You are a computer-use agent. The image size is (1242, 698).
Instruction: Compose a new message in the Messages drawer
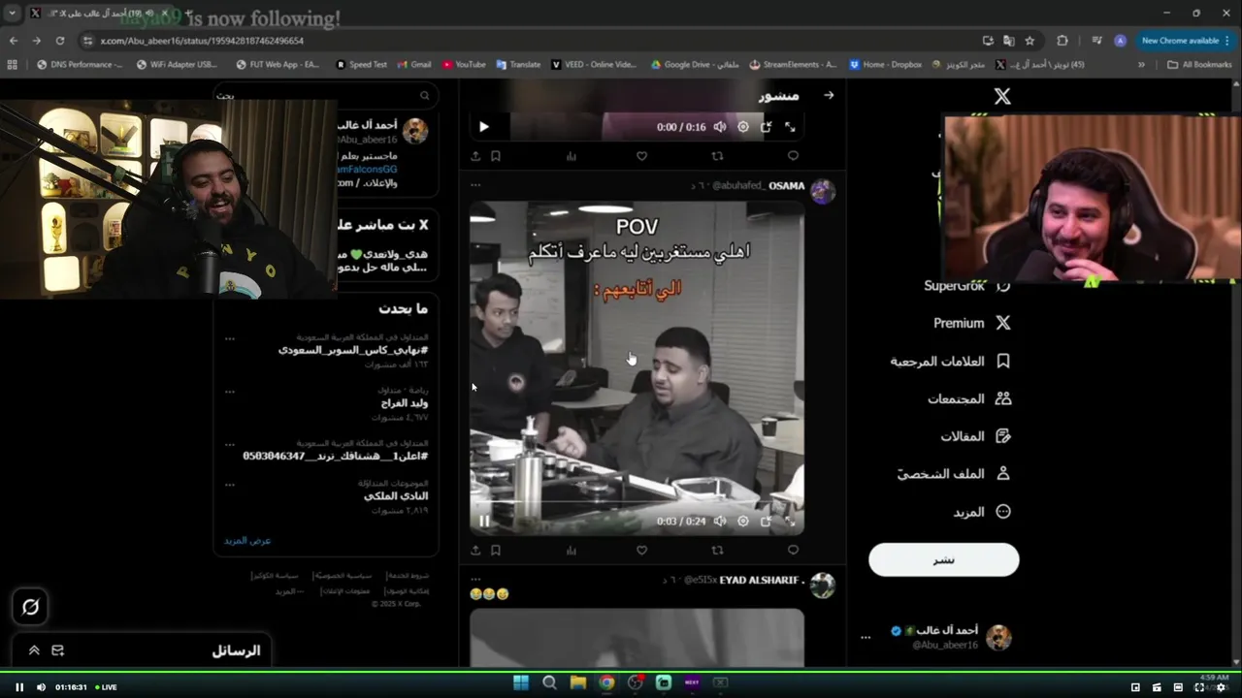pyautogui.click(x=57, y=650)
